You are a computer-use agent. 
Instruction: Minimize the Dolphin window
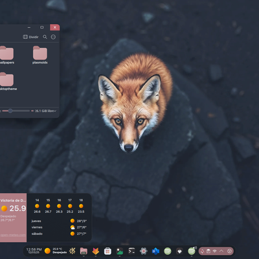coord(29,27)
